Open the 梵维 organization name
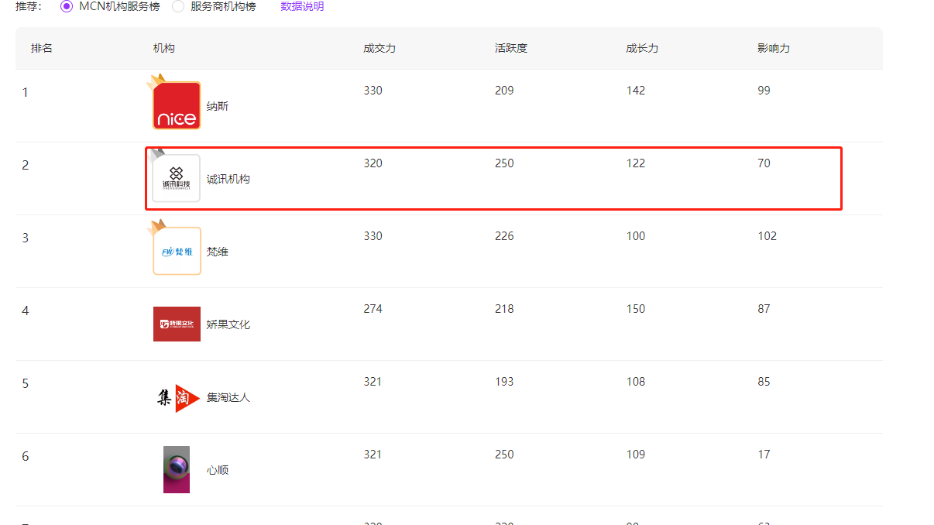 pyautogui.click(x=218, y=252)
